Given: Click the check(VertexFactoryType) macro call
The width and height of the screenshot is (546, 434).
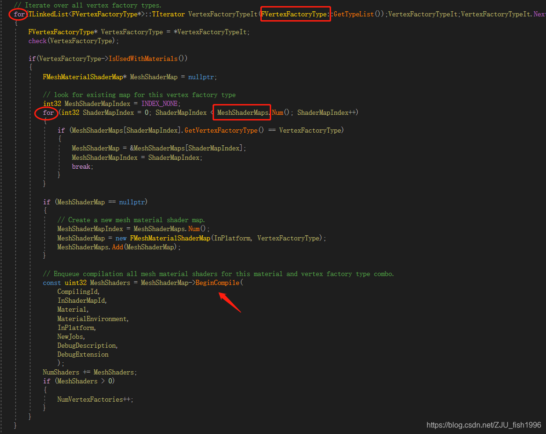Looking at the screenshot, I should tap(73, 41).
